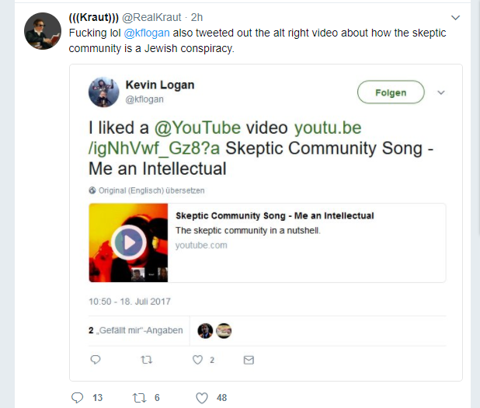Reply to the outer Kraut tweet
The height and width of the screenshot is (408, 480).
(x=77, y=397)
